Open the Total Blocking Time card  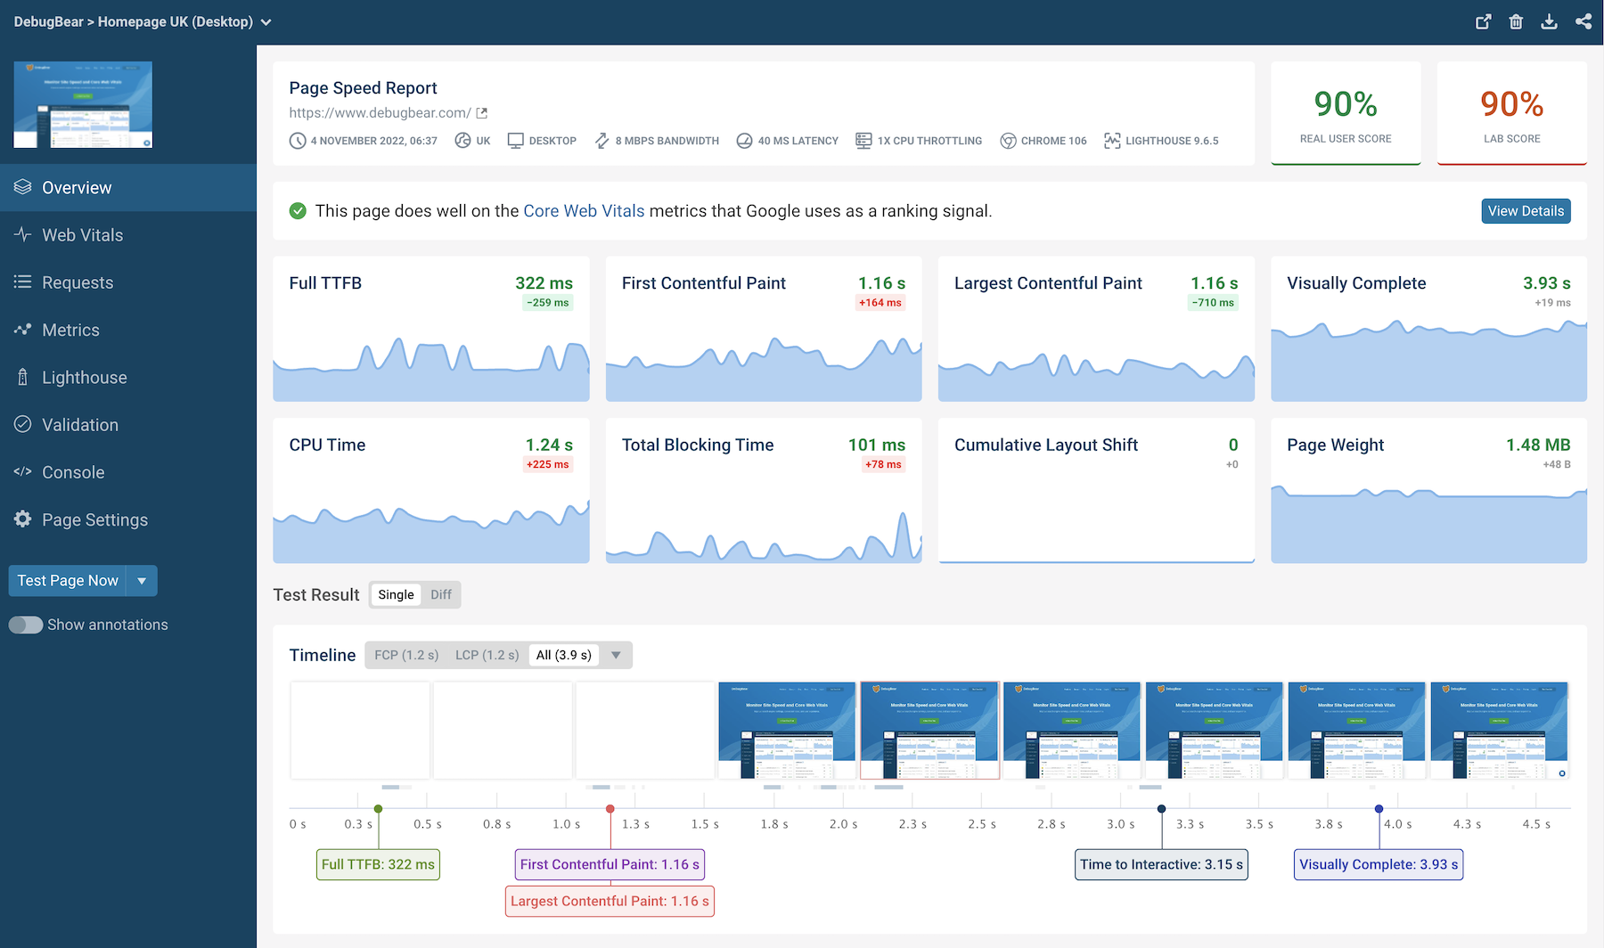[x=764, y=491]
